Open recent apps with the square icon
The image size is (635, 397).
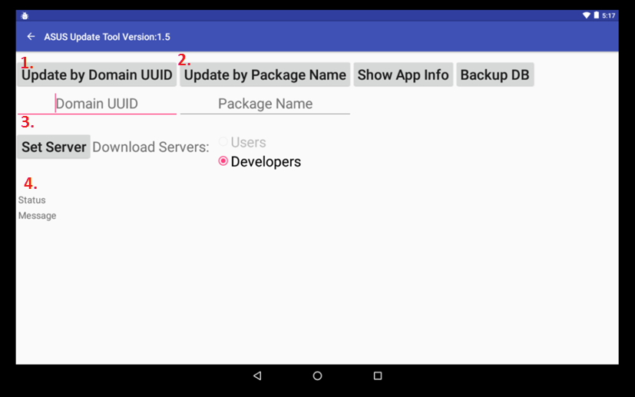pyautogui.click(x=378, y=375)
